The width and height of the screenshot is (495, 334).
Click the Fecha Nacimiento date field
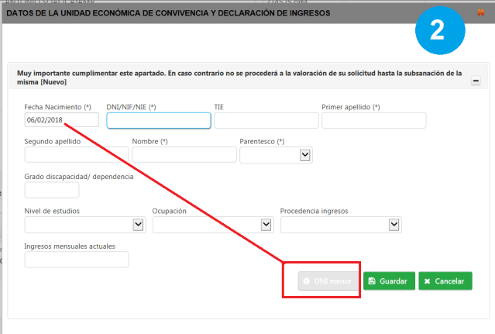[61, 120]
